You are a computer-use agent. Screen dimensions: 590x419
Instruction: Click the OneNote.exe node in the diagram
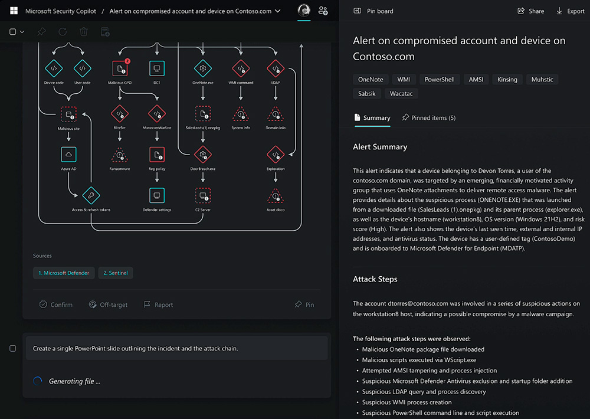click(x=203, y=69)
